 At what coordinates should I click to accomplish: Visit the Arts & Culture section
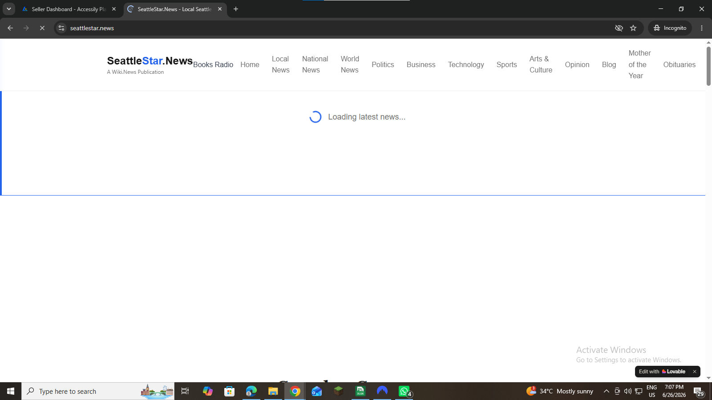(x=541, y=64)
